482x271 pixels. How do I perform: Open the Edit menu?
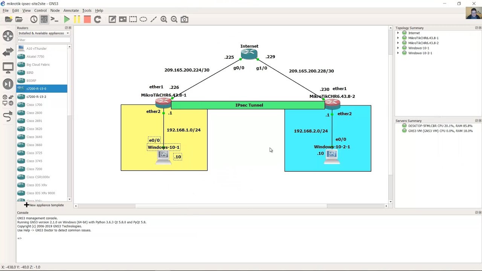coord(15,11)
